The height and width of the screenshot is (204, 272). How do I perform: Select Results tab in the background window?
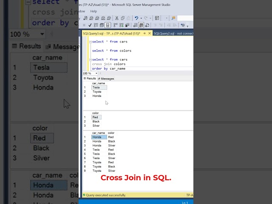click(x=26, y=46)
